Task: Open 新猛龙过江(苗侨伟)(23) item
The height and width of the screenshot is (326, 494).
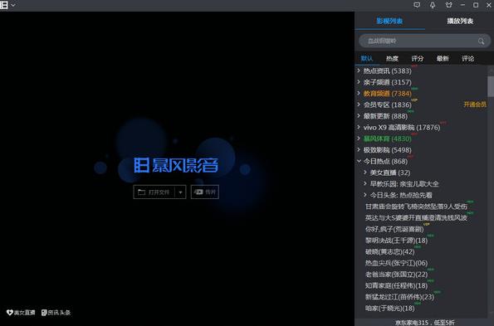Action: coord(399,297)
